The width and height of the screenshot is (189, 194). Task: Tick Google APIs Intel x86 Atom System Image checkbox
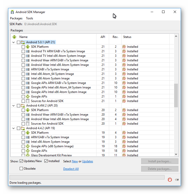point(23,92)
